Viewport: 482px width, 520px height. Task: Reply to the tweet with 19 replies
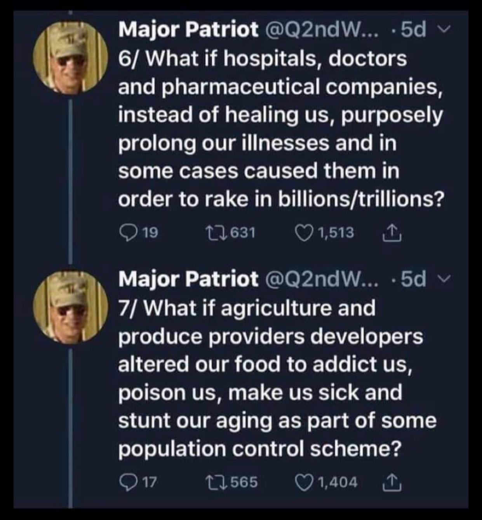pyautogui.click(x=127, y=232)
